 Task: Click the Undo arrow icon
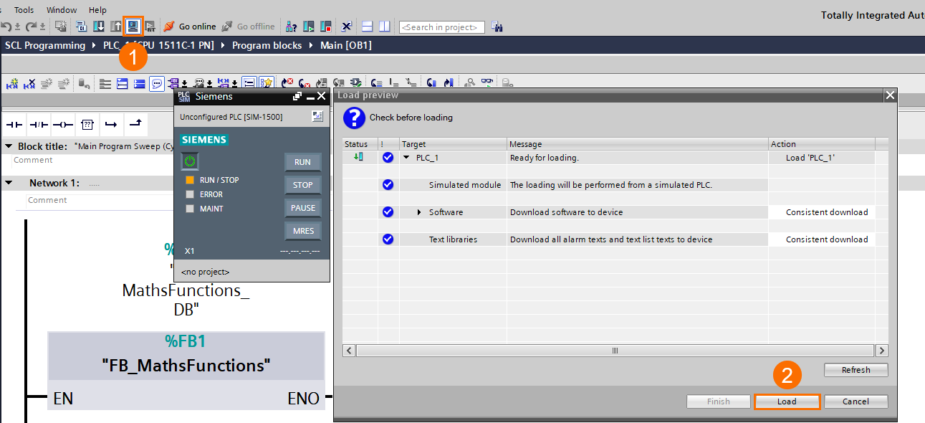click(x=6, y=27)
